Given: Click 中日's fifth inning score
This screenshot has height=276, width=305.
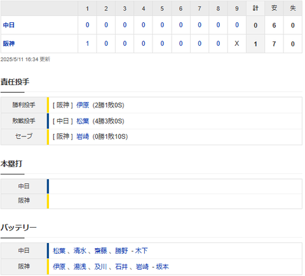Looking at the screenshot, I should 162,25.
